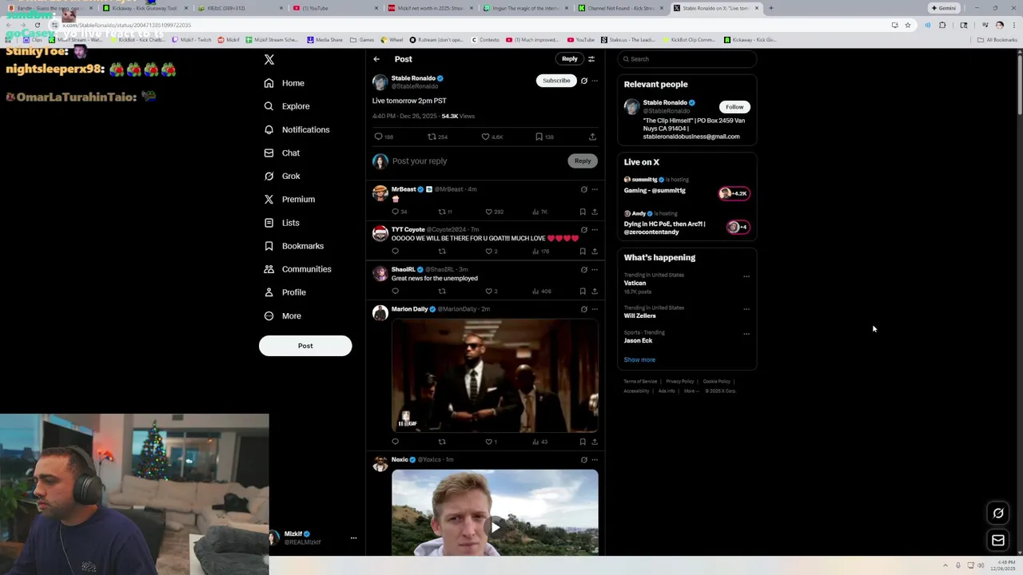Open more options on TYT Coyote's reply
1023x575 pixels.
(x=595, y=229)
